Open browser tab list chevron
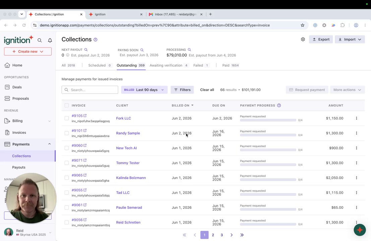371x241 pixels. (x=21, y=14)
